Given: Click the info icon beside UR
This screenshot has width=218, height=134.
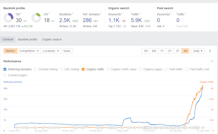Looking at the screenshot, I should click(x=49, y=13).
